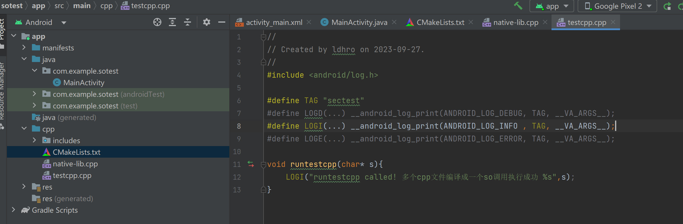Viewport: 683px width, 224px height.
Task: Click main in the breadcrumb bar
Action: click(x=82, y=6)
